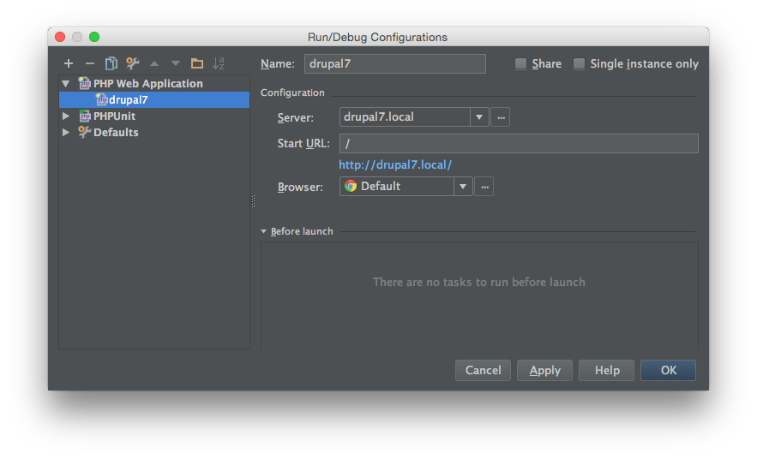Screen dimensions: 757x459
Task: Click the drupal7.local server combo box
Action: (414, 117)
